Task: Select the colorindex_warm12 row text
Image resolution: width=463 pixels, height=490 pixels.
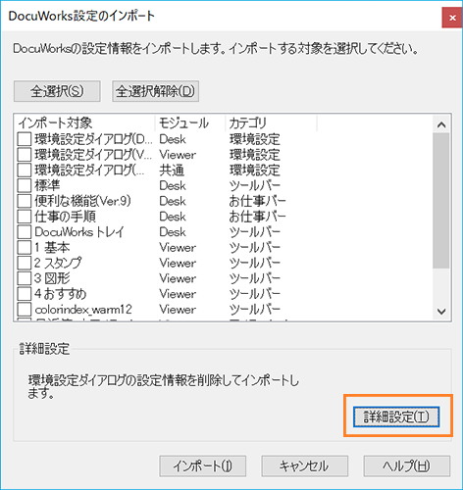Action: [x=83, y=310]
